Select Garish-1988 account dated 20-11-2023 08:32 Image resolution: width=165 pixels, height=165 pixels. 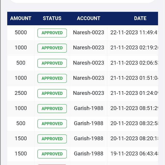tap(88, 123)
